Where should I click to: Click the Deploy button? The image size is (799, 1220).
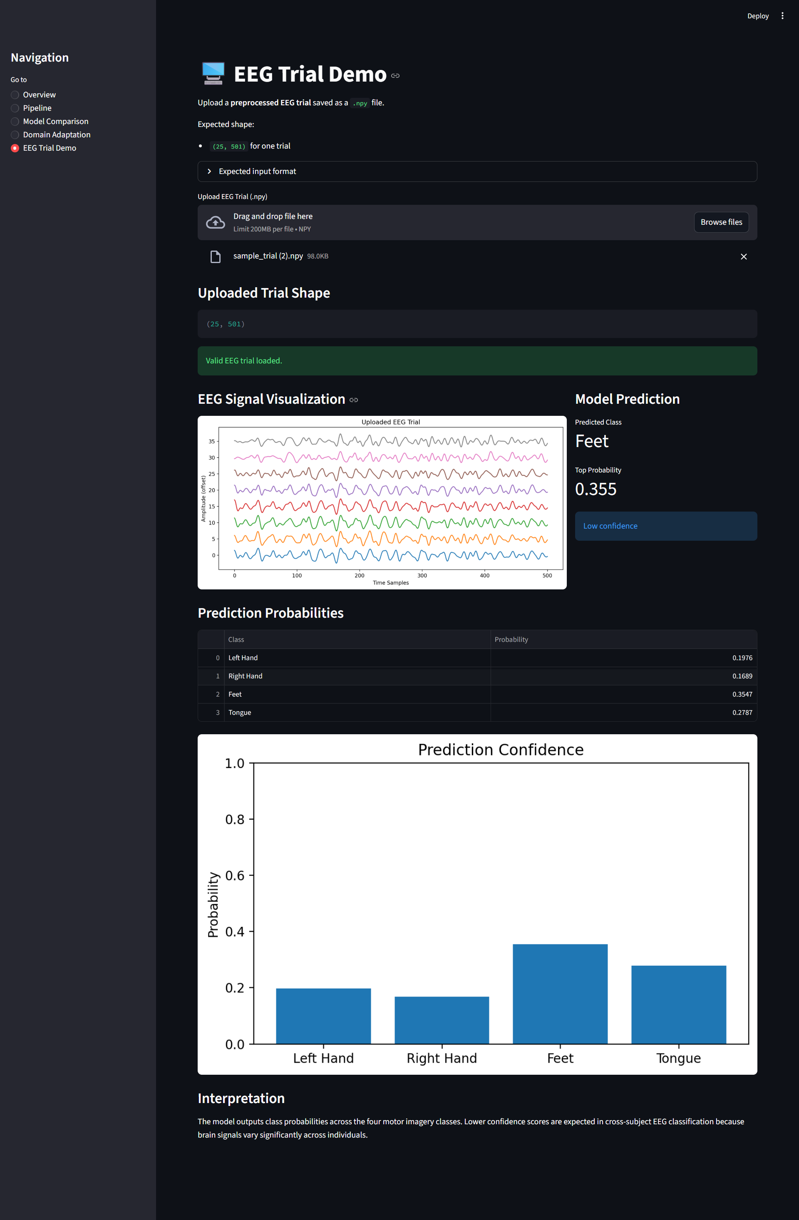click(757, 16)
